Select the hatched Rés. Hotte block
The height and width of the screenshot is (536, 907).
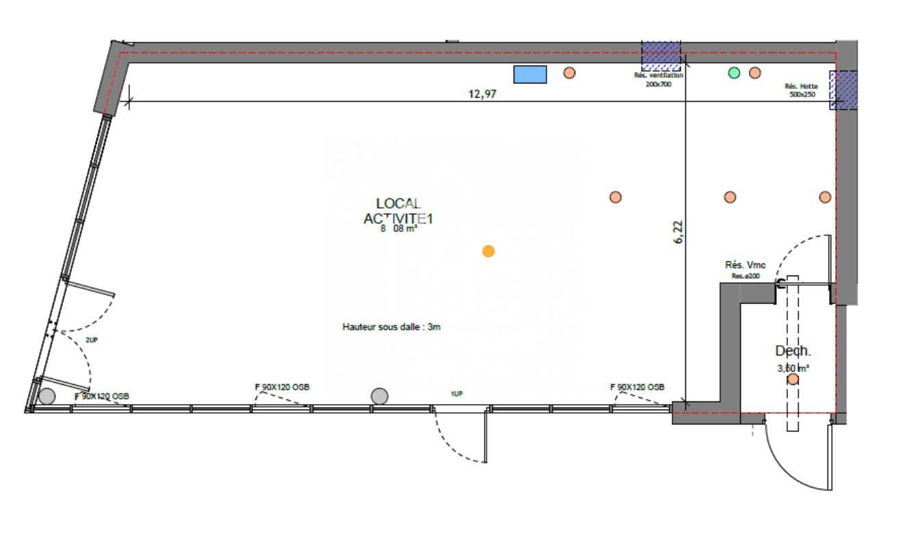click(843, 90)
